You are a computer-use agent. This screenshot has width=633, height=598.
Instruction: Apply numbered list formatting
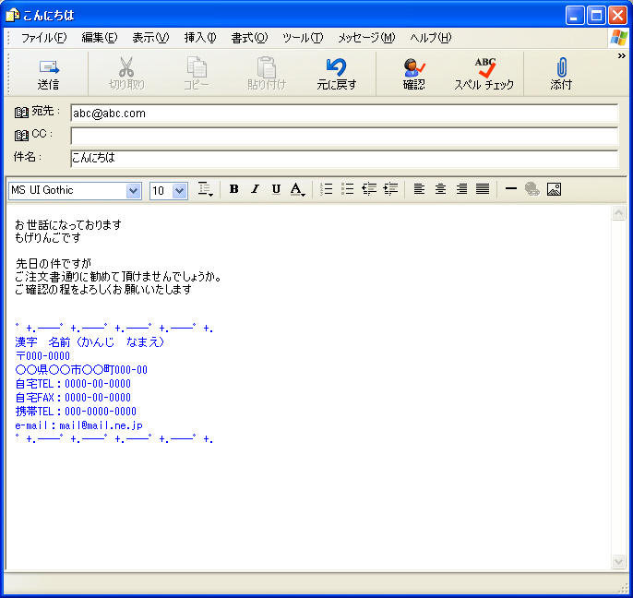[x=326, y=189]
